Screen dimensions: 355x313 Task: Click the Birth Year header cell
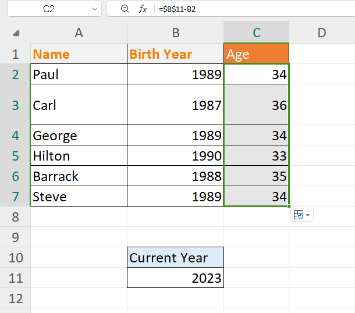click(x=175, y=54)
